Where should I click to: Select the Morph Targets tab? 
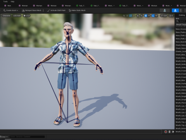[x=181, y=24]
